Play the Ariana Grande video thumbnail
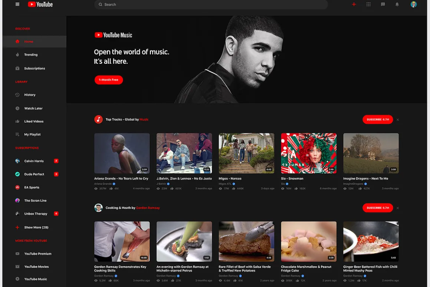Image resolution: width=430 pixels, height=287 pixels. coord(122,154)
